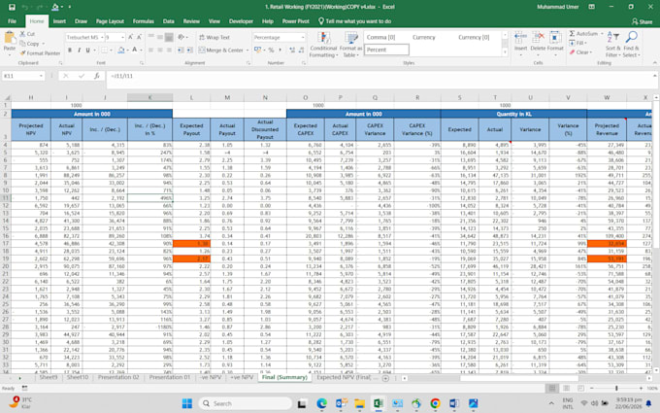Open File Explorer from taskbar
The width and height of the screenshot is (660, 413).
pyautogui.click(x=359, y=403)
